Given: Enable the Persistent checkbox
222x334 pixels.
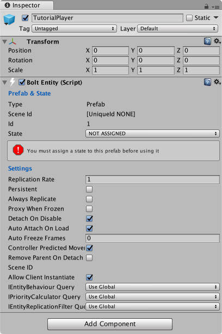Looking at the screenshot, I should 89,189.
